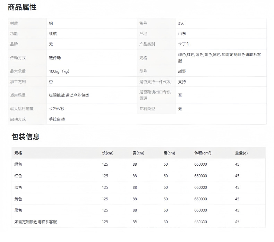Select the 无 value in the 专利类型 row
This screenshot has height=242, width=274.
pos(180,109)
